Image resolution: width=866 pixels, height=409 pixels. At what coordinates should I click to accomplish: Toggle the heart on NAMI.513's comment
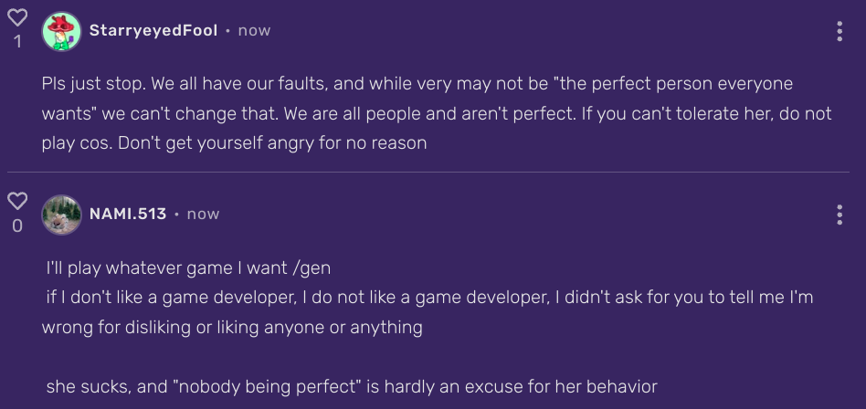tap(16, 201)
